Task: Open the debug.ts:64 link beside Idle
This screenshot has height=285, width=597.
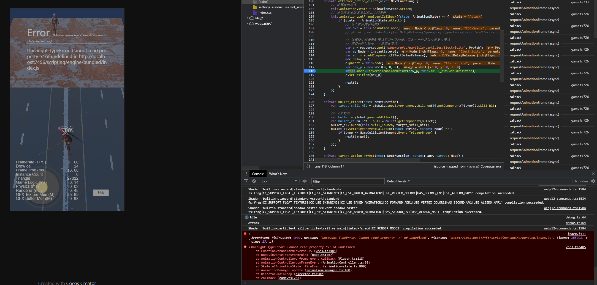Action: point(576,217)
